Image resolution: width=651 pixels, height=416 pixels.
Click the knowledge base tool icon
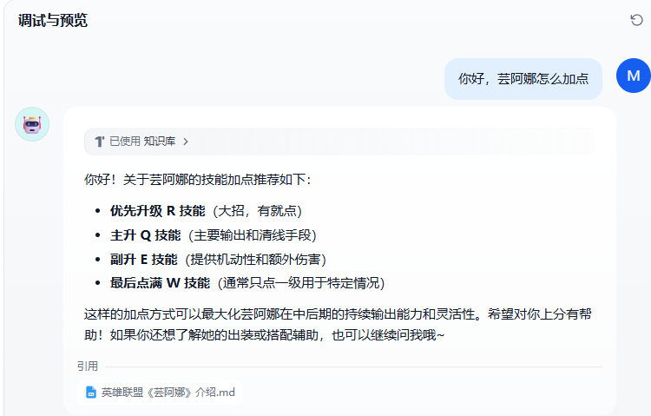point(99,141)
